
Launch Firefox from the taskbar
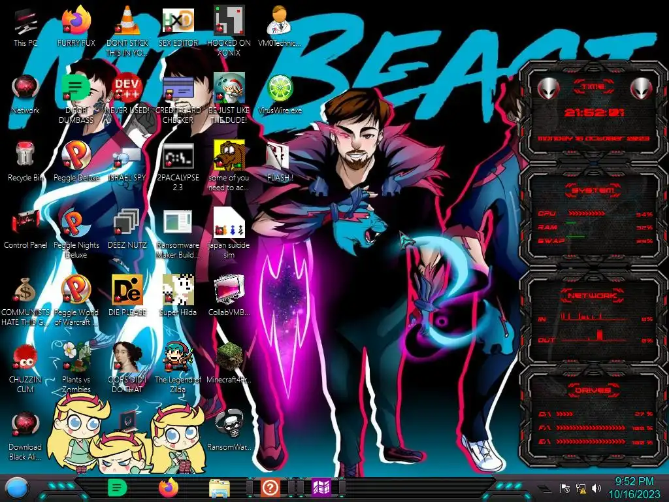[x=168, y=488]
